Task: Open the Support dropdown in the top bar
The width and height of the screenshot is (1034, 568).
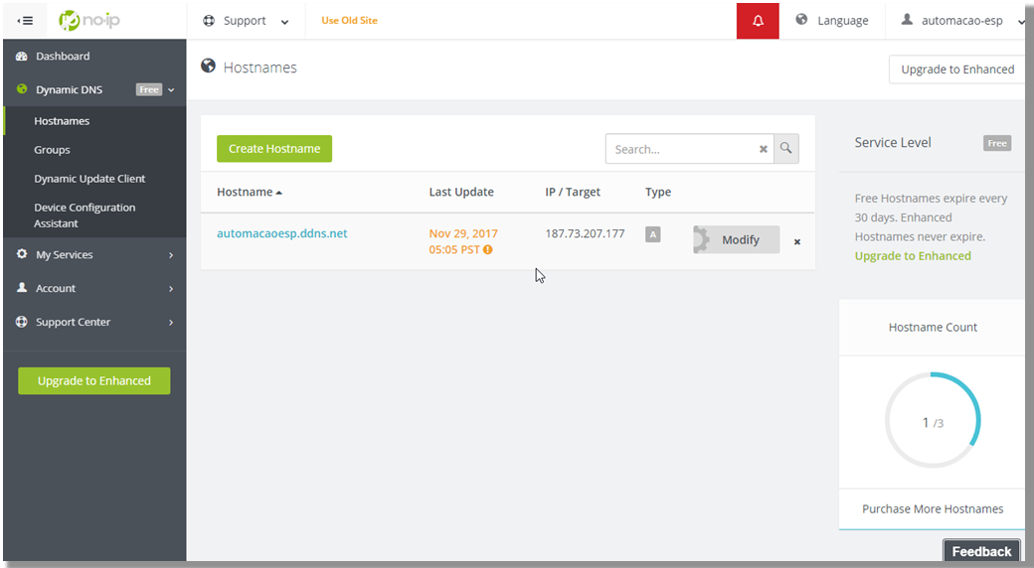Action: 246,21
